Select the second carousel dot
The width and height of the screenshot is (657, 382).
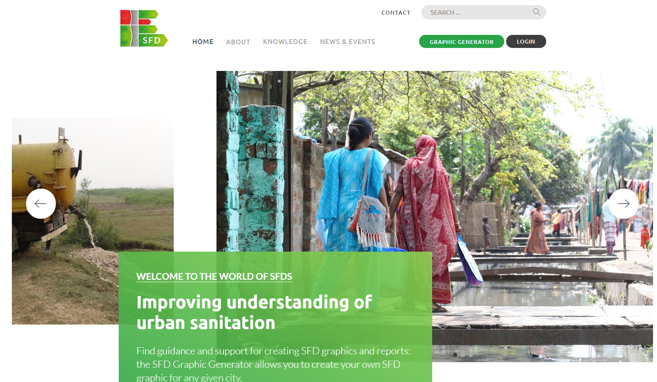(463, 355)
